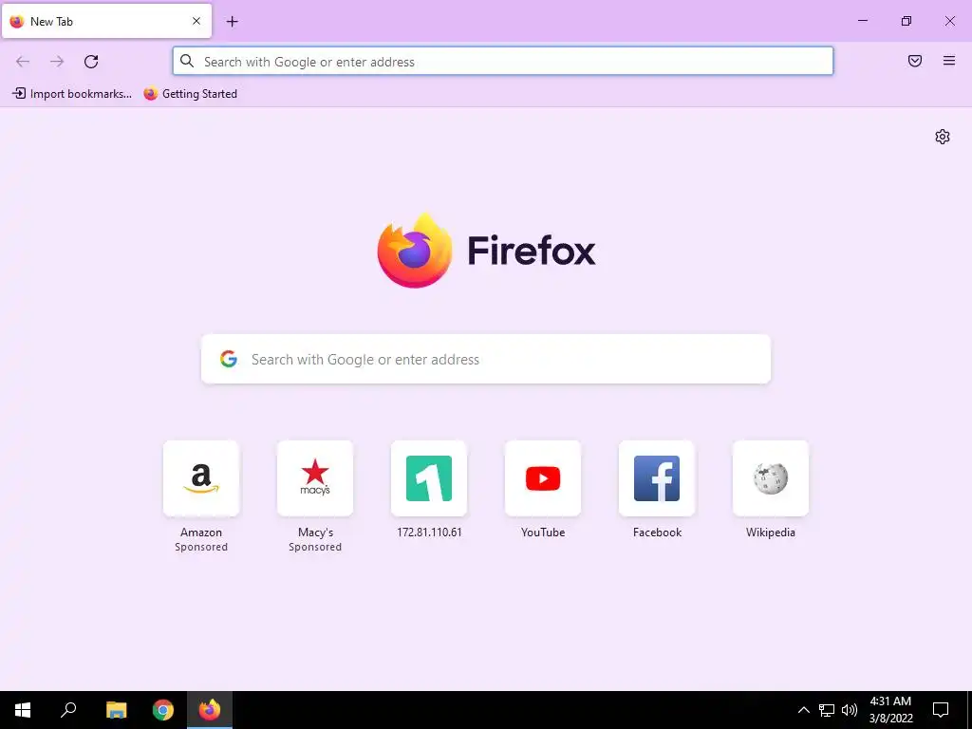
Task: Open network status tray icon
Action: [x=827, y=710]
